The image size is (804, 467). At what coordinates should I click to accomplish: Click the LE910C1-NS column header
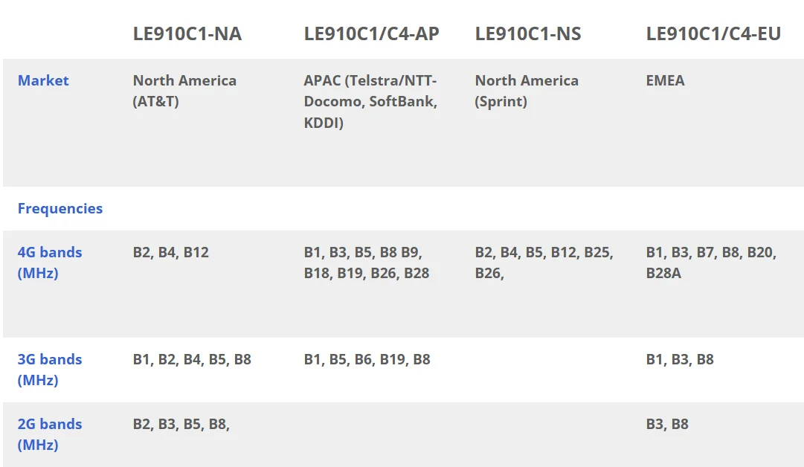coord(528,33)
